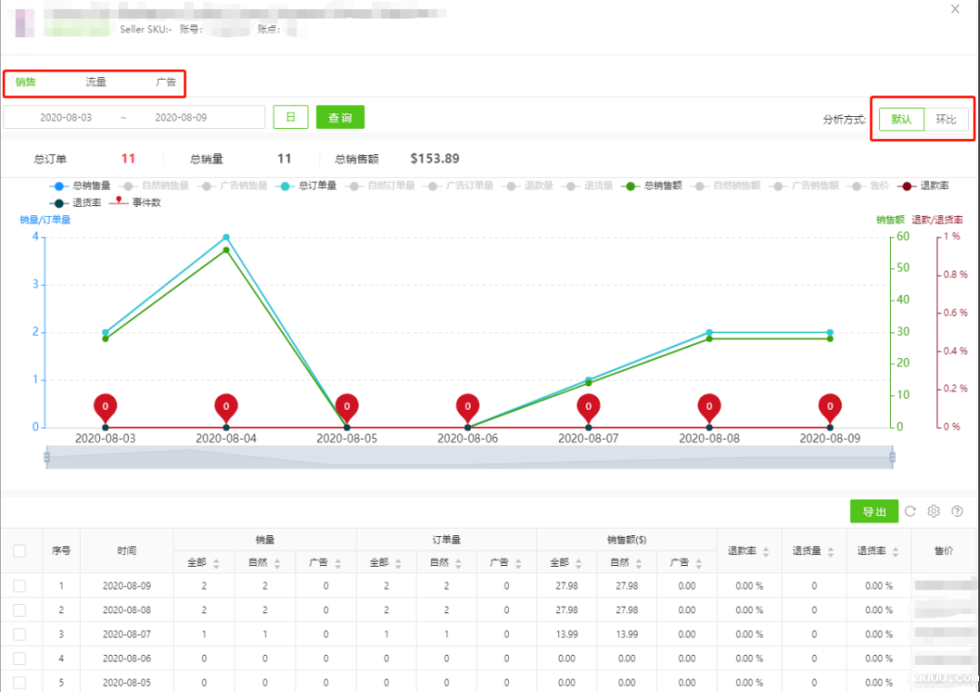Check the select-all checkbox in table header
Screen dimensions: 980x692
(20, 551)
